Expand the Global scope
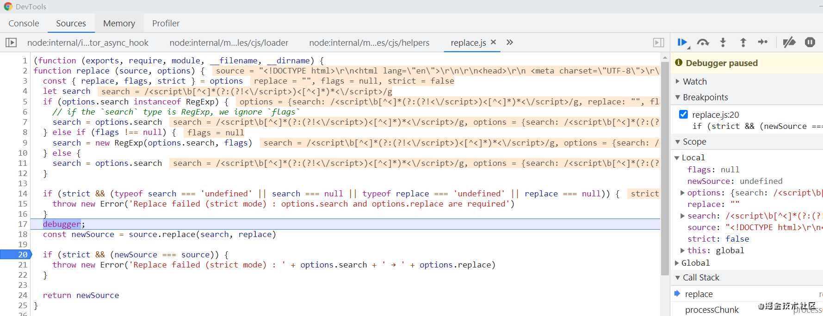 pos(677,263)
